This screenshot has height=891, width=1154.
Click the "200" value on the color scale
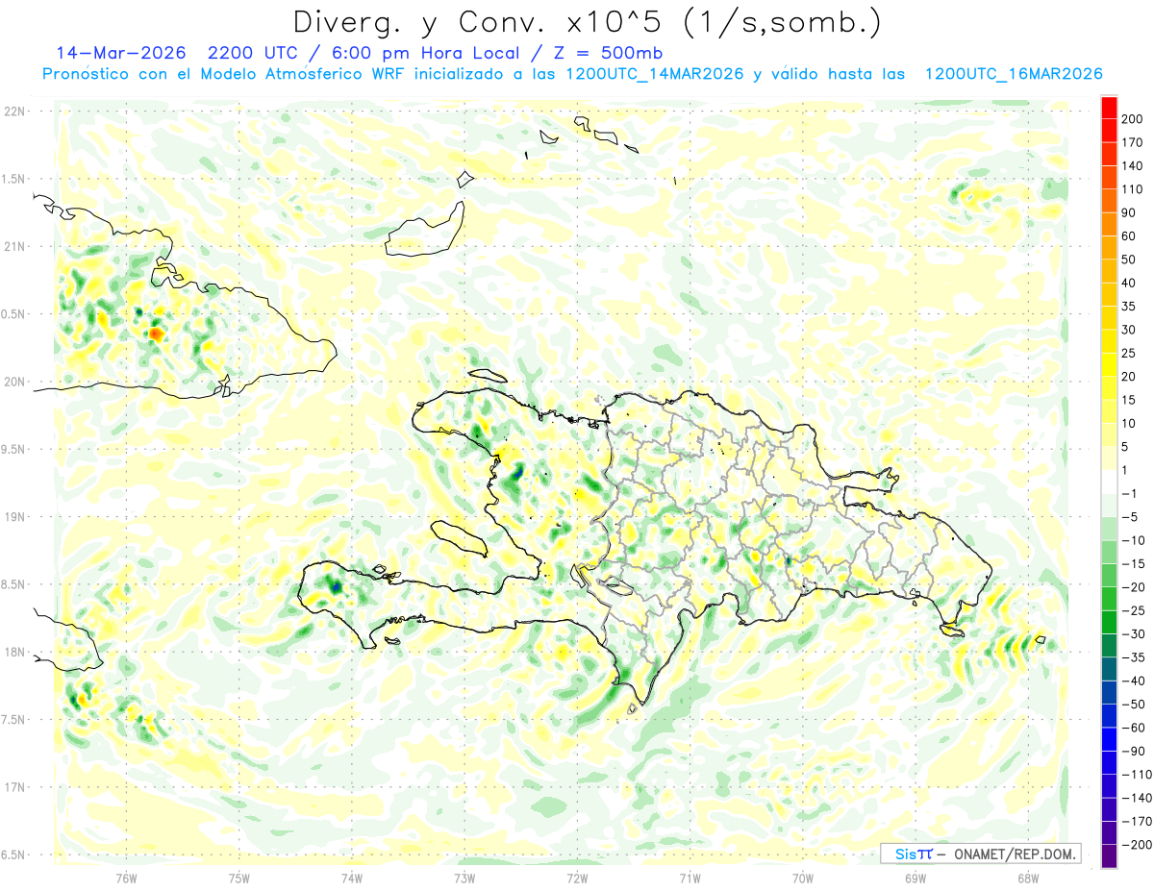pyautogui.click(x=1132, y=119)
